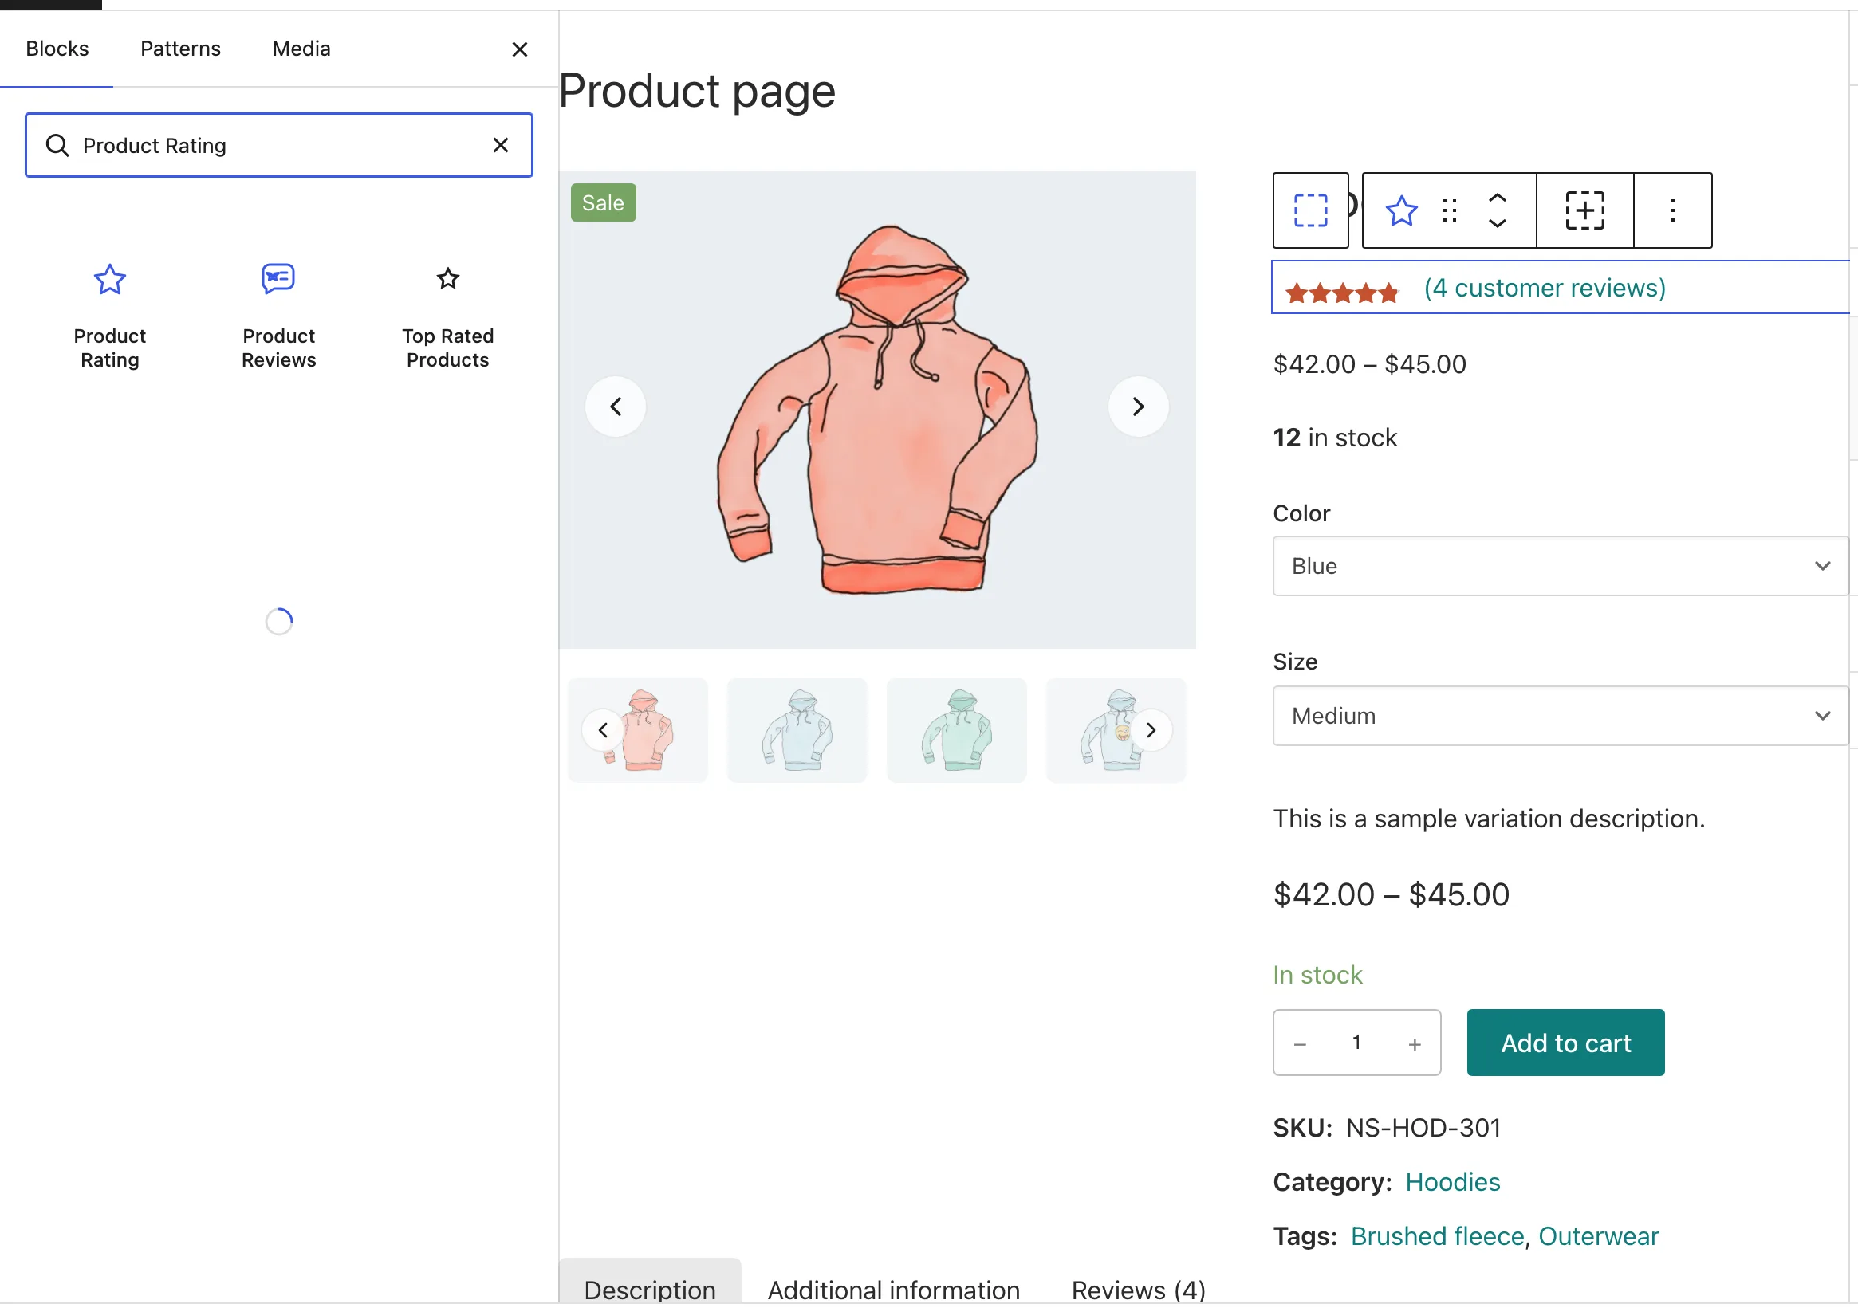Move the block up with the up arrow
The height and width of the screenshot is (1312, 1858).
[x=1497, y=198]
